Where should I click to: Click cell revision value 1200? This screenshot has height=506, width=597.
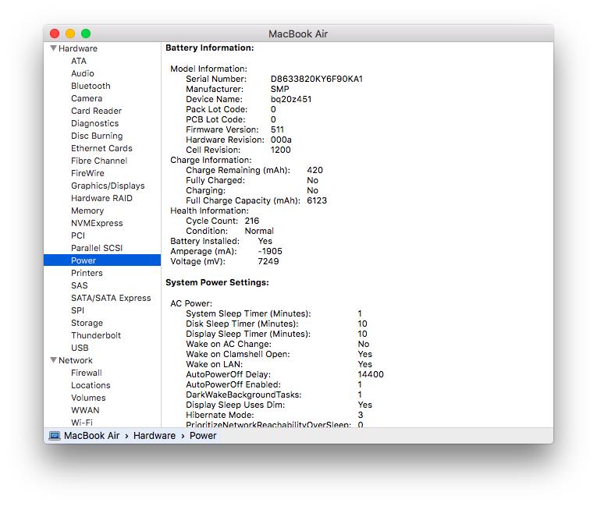point(281,150)
